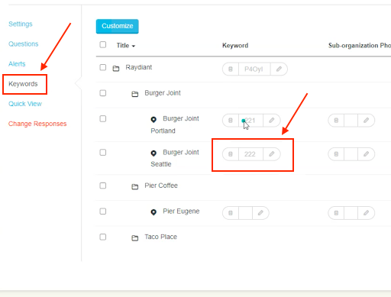Check the Raydiant row checkbox
The width and height of the screenshot is (391, 297).
(103, 67)
